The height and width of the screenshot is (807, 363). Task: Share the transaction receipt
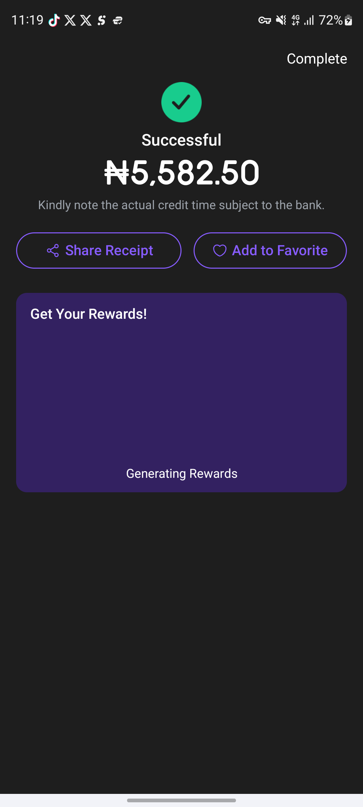[99, 251]
